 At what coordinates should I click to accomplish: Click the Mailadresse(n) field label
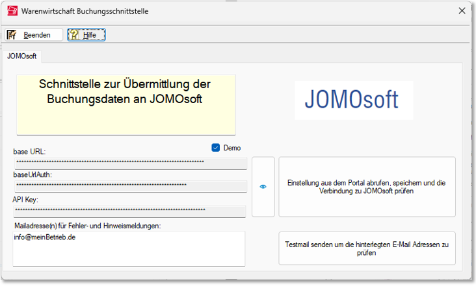[86, 226]
